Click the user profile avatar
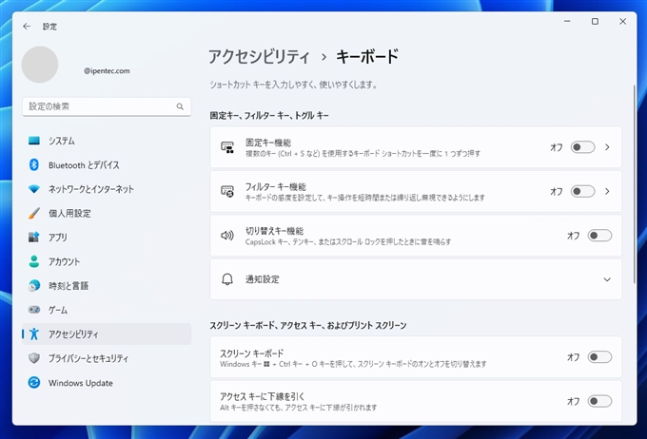This screenshot has width=647, height=439. coord(40,65)
